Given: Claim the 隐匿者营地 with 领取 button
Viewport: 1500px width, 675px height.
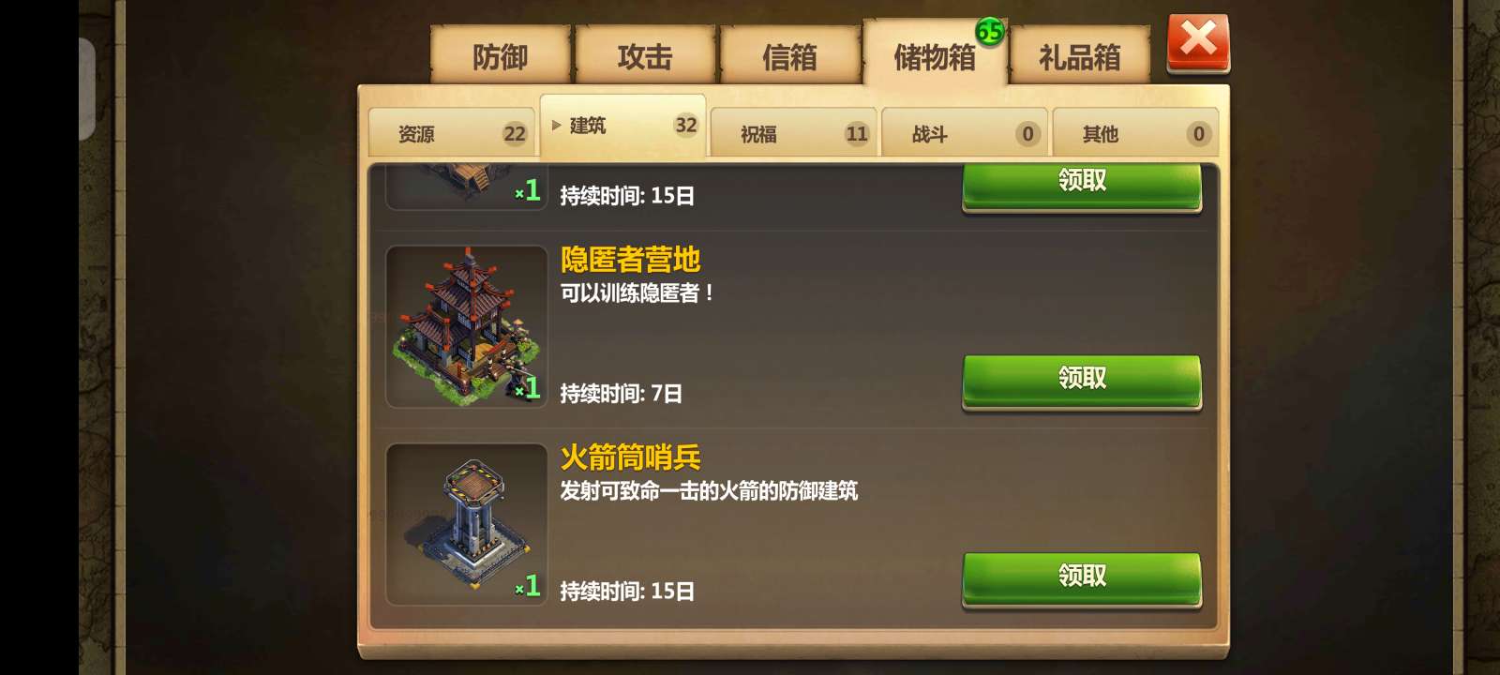Looking at the screenshot, I should [x=1082, y=381].
